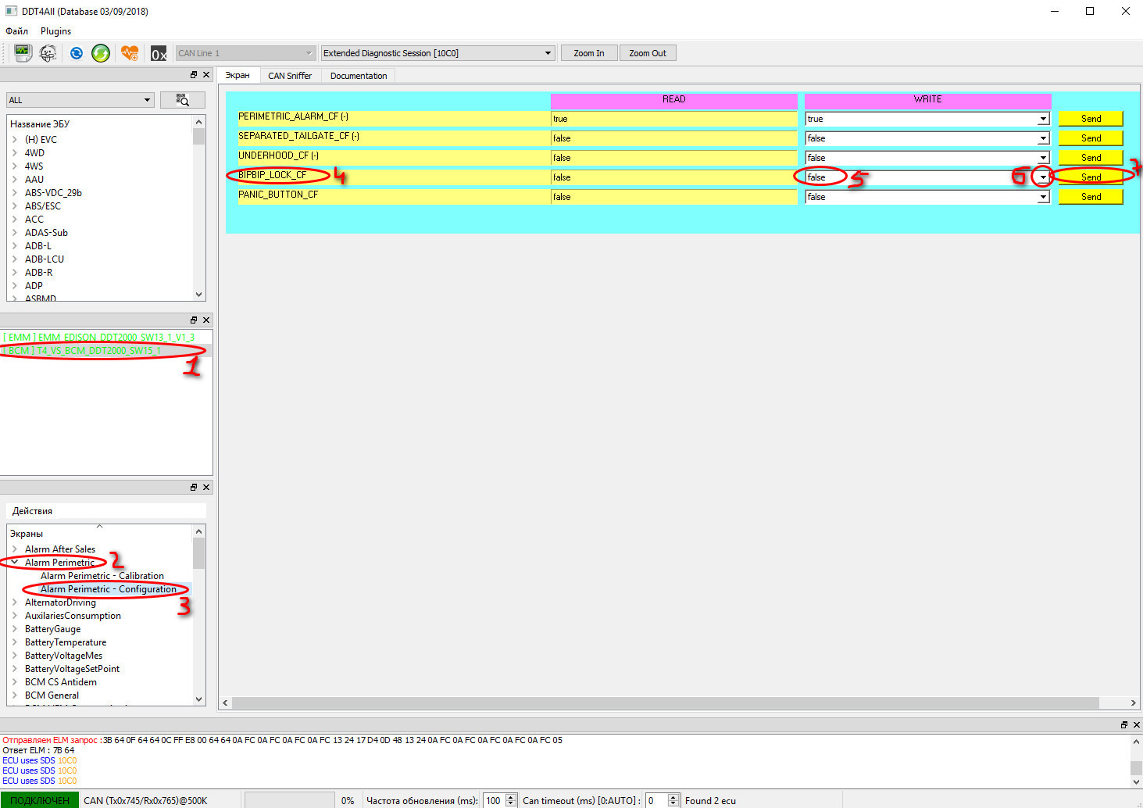Click the Zoom In button
Screen dimensions: 1143x808
tap(589, 53)
